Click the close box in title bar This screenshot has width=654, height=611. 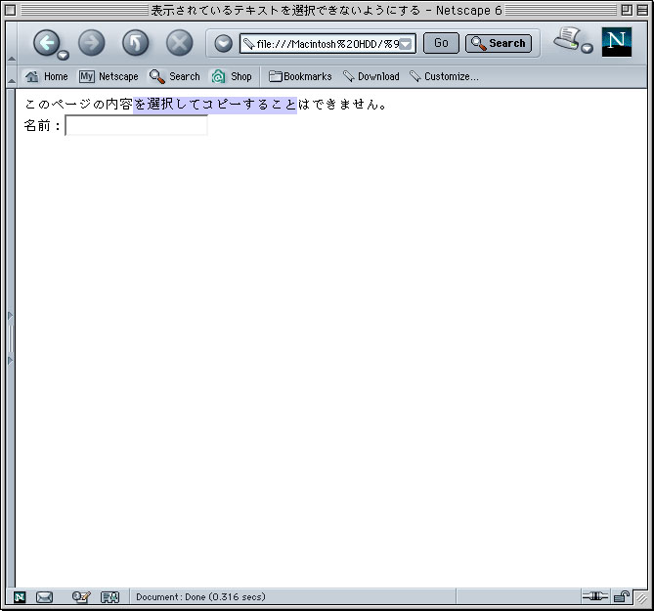(x=11, y=10)
